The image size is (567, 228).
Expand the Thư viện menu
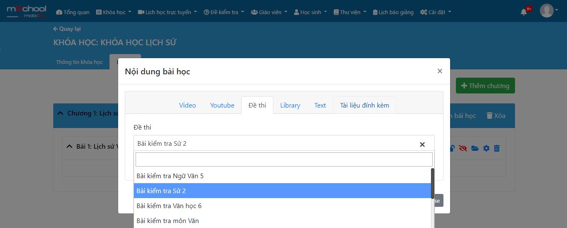coord(350,12)
